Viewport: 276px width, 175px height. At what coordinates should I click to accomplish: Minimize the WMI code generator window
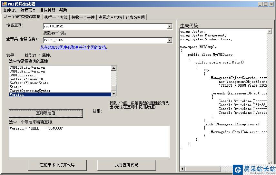point(260,4)
